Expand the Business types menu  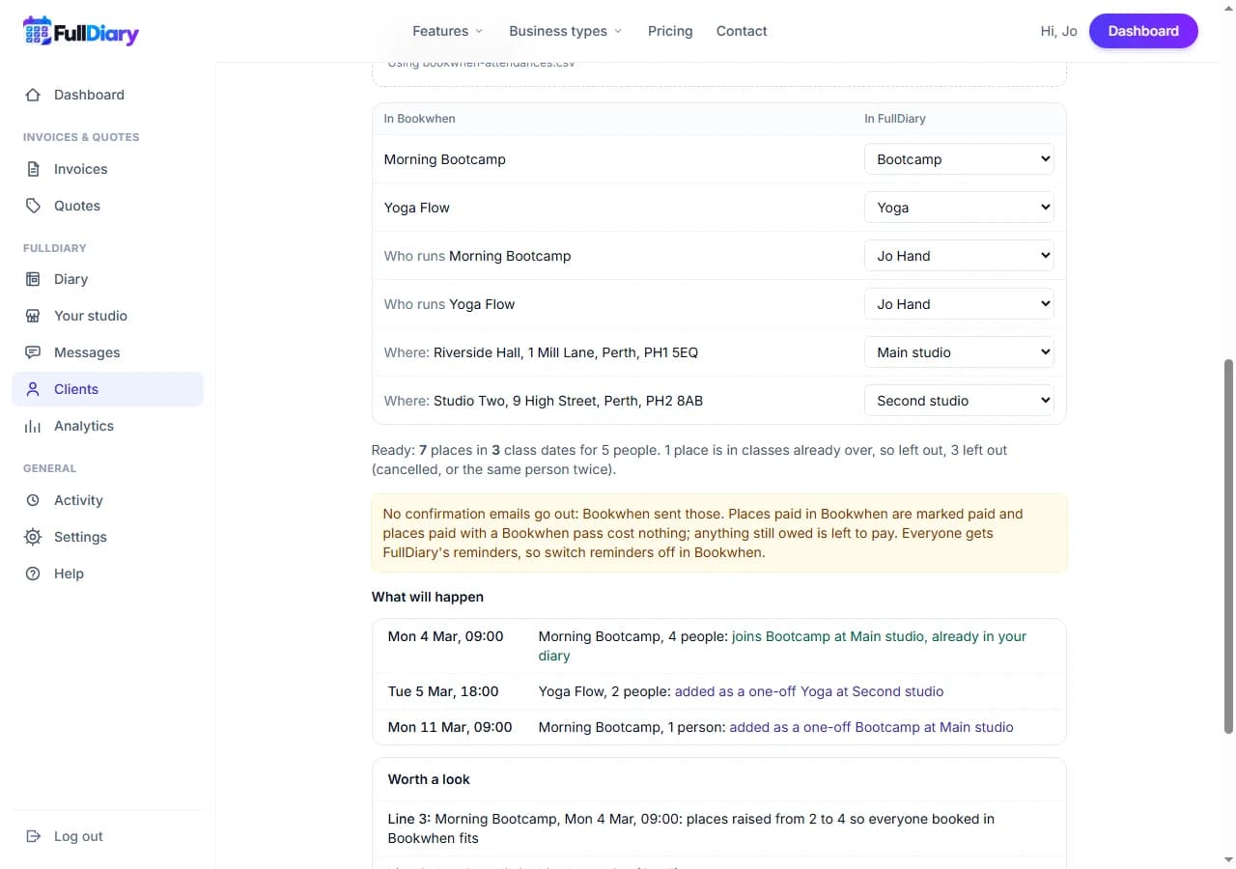pos(566,31)
